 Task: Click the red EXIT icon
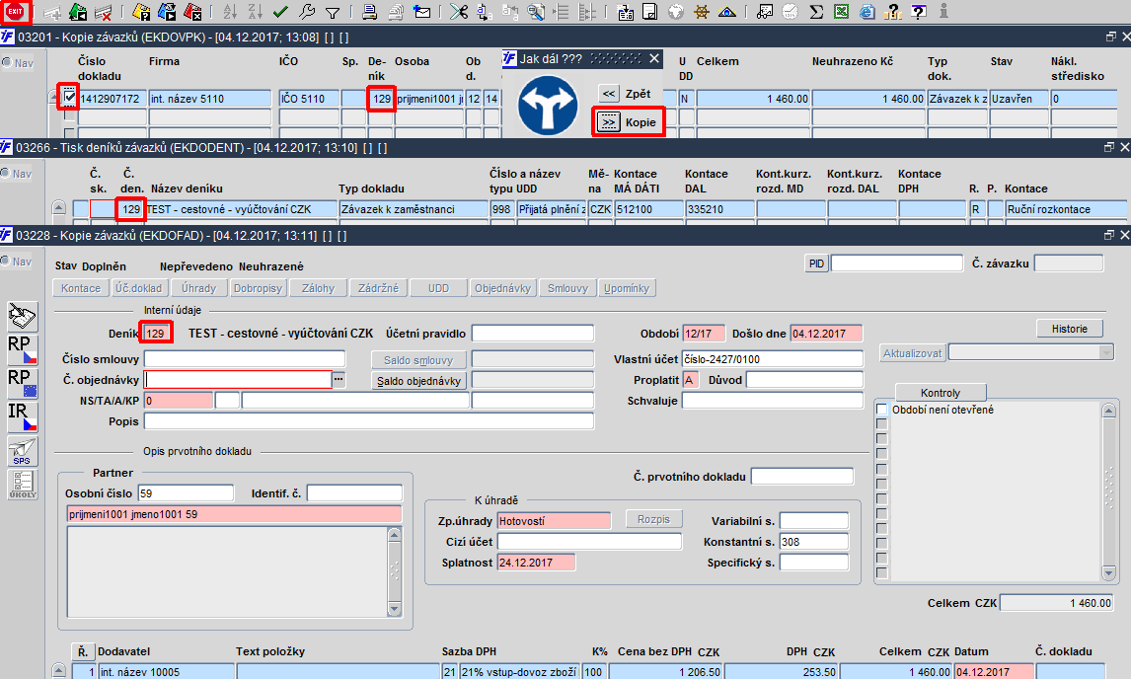15,12
